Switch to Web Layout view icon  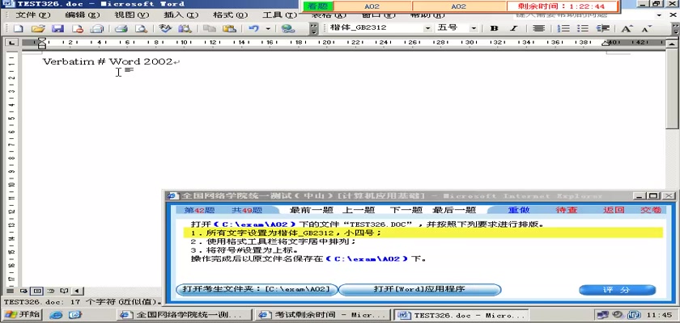click(x=23, y=291)
